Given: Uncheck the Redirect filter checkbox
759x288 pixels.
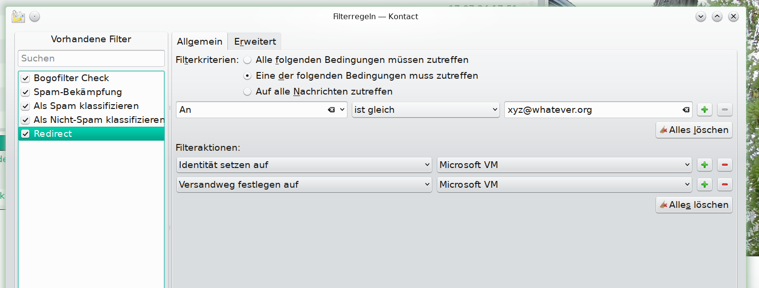Looking at the screenshot, I should pyautogui.click(x=25, y=134).
